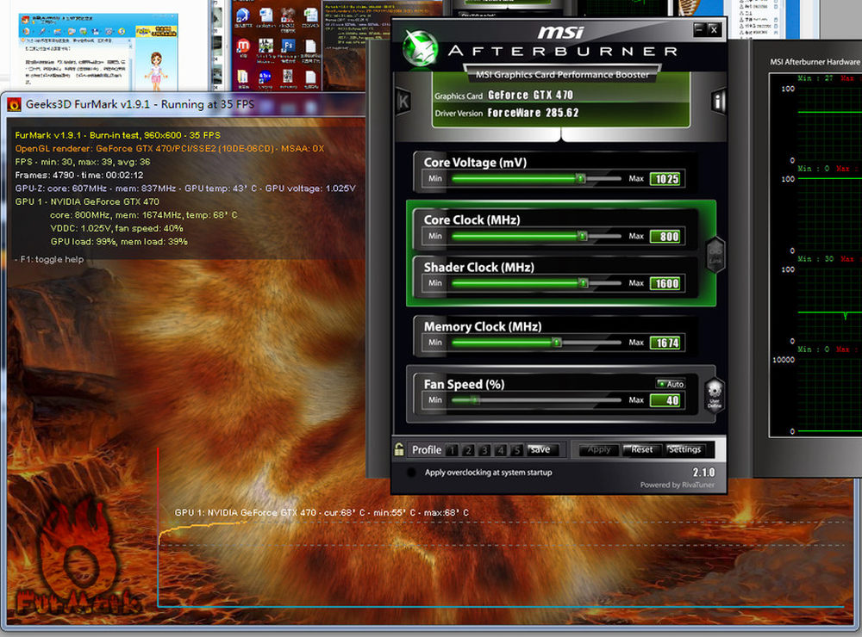Screen dimensions: 862x637
Task: Open the Afterburner information panel (i button)
Action: click(x=719, y=101)
